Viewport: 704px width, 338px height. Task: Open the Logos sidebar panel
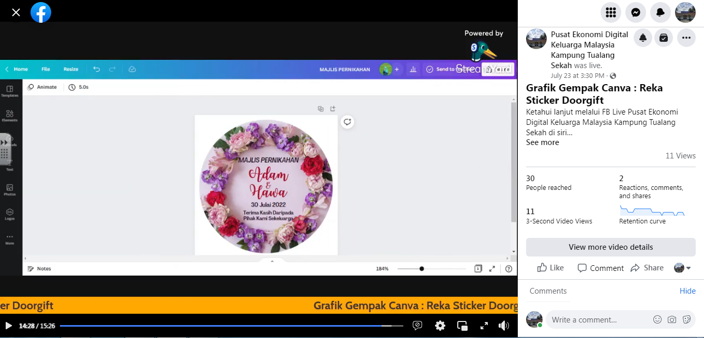[x=9, y=214]
